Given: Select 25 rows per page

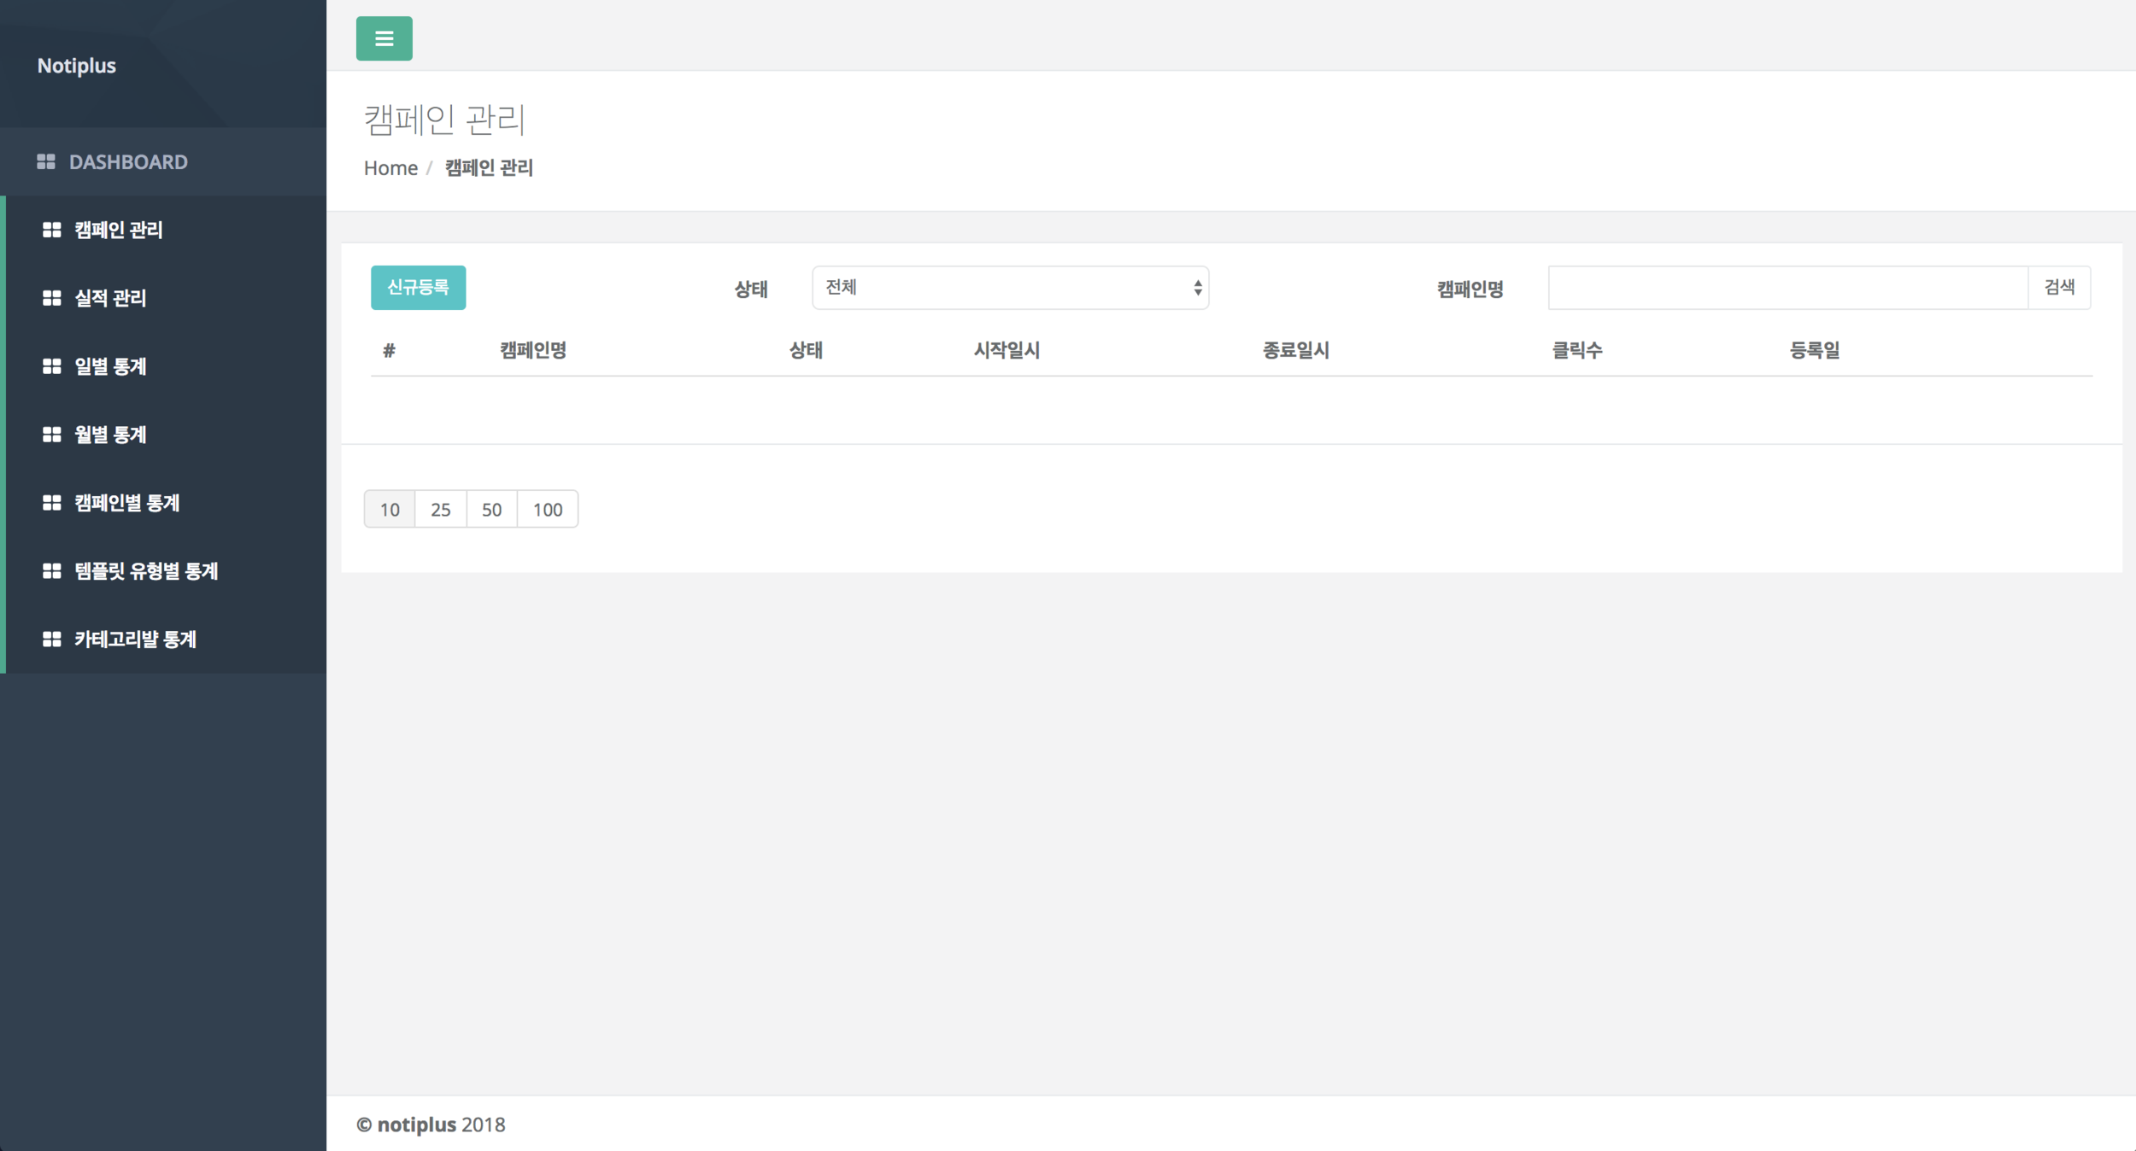Looking at the screenshot, I should click(440, 510).
